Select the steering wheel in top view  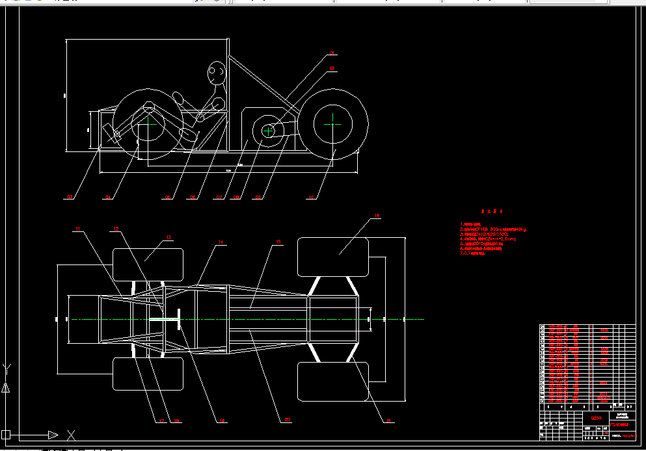179,319
